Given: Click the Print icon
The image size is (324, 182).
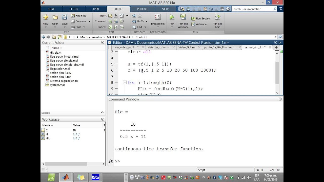Looking at the screenshot, I should click(73, 27).
